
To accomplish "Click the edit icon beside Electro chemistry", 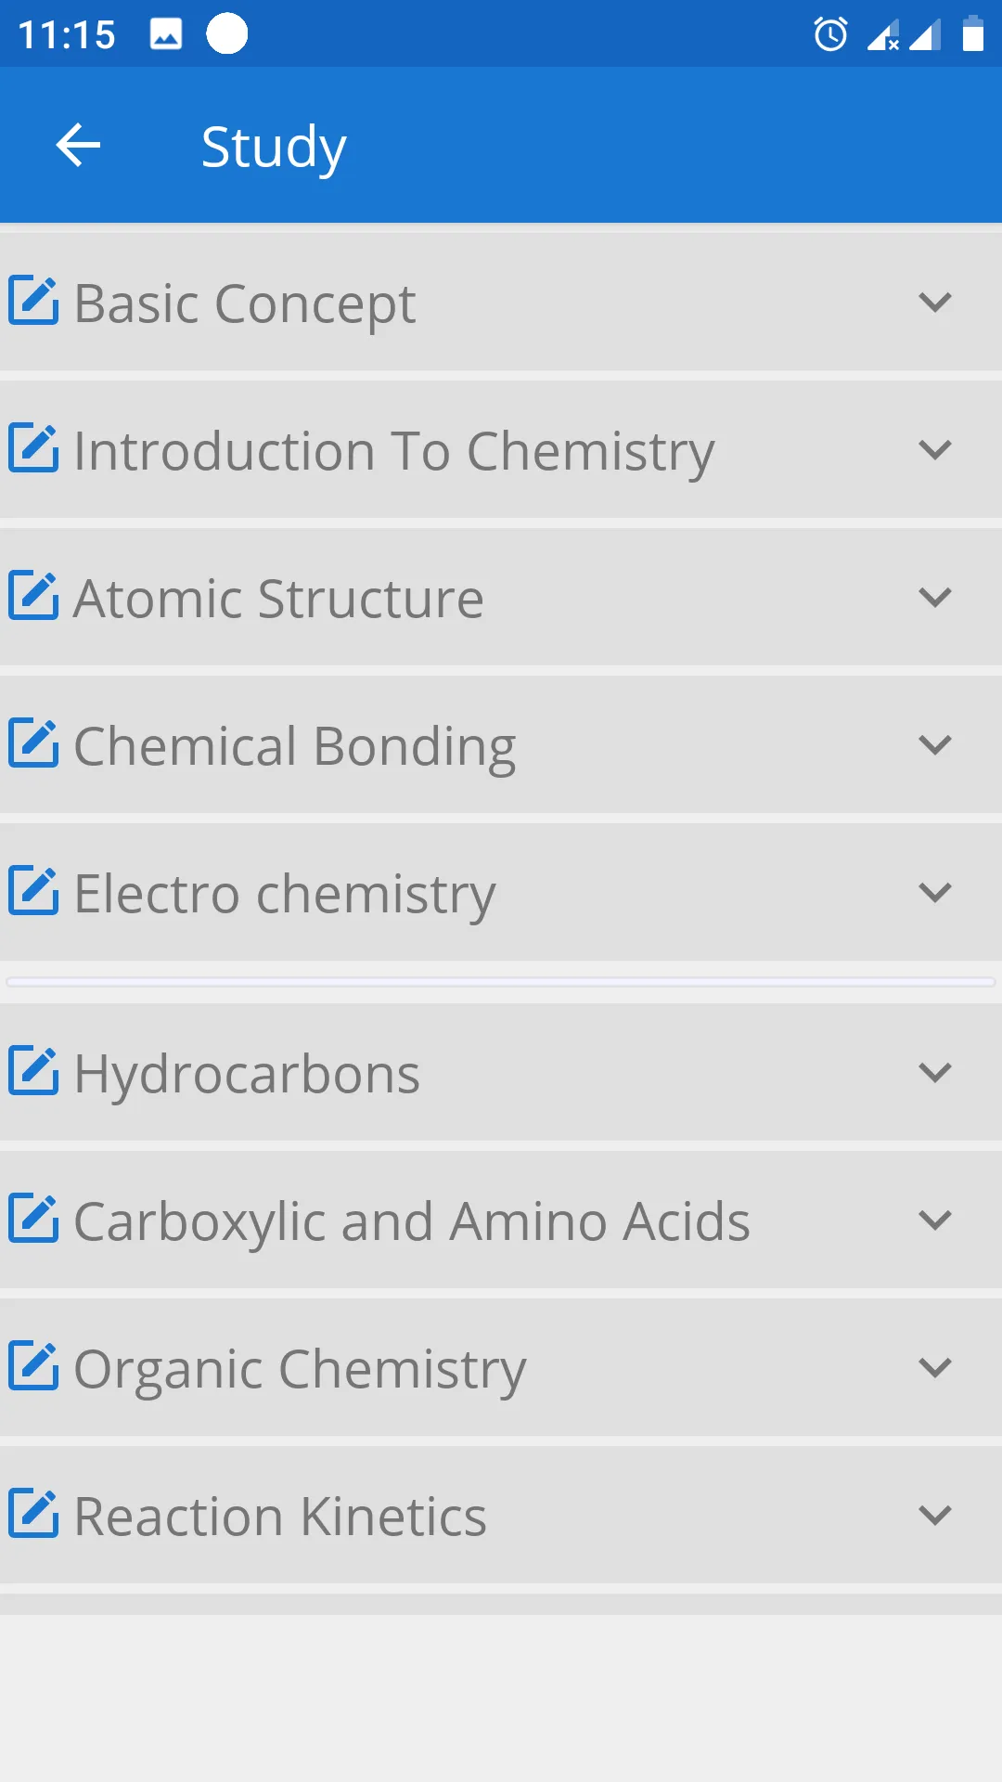I will (x=34, y=891).
